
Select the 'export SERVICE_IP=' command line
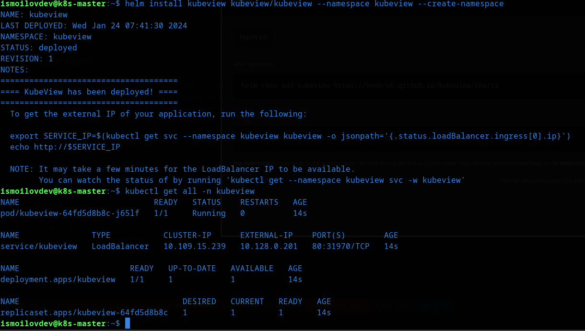pyautogui.click(x=290, y=136)
